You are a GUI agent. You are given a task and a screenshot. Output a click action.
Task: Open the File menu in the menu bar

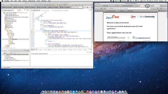[12, 1]
